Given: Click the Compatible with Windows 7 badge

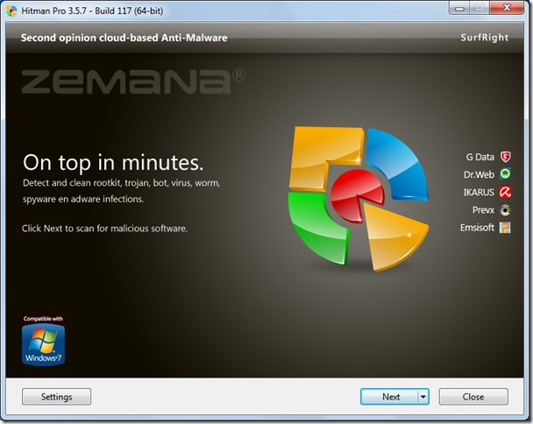Looking at the screenshot, I should tap(43, 340).
